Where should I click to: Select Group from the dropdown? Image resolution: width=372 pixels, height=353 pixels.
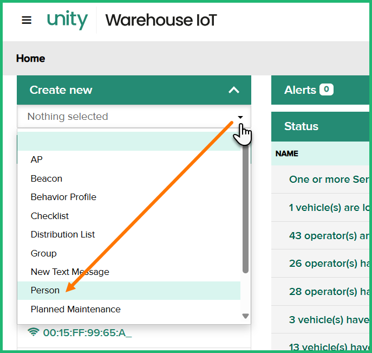click(44, 253)
